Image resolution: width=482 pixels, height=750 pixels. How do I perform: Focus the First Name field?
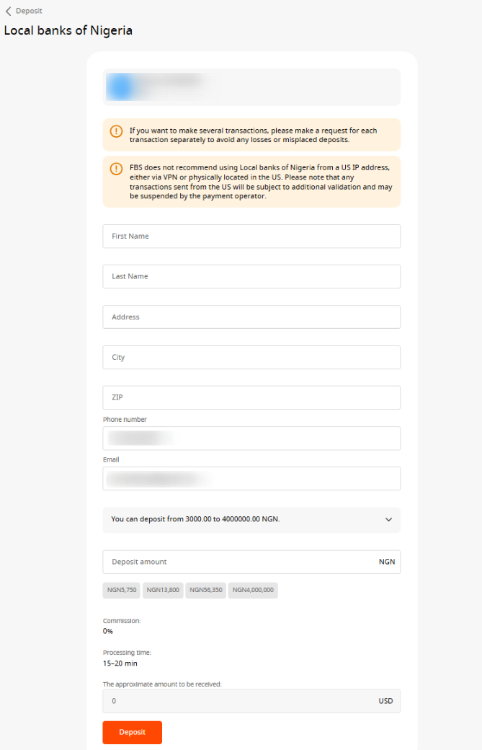coord(251,237)
